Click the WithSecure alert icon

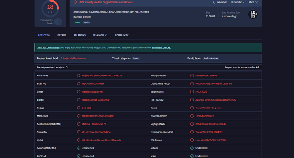pyautogui.click(x=192, y=140)
